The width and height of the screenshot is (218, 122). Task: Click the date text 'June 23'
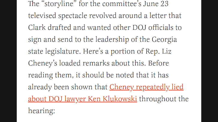point(156,4)
